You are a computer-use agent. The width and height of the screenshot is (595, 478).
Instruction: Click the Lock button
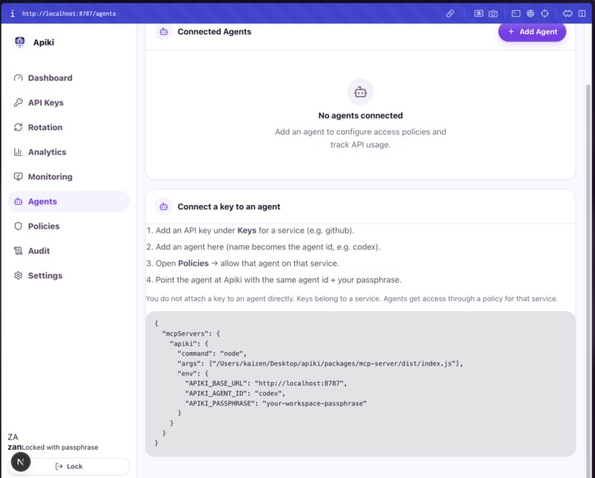pyautogui.click(x=69, y=466)
